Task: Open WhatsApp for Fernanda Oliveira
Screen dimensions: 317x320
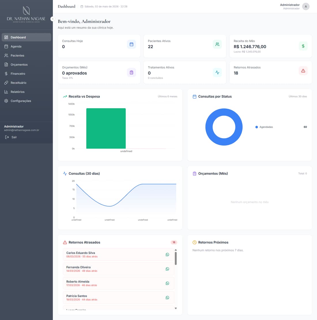Action: 167,269
